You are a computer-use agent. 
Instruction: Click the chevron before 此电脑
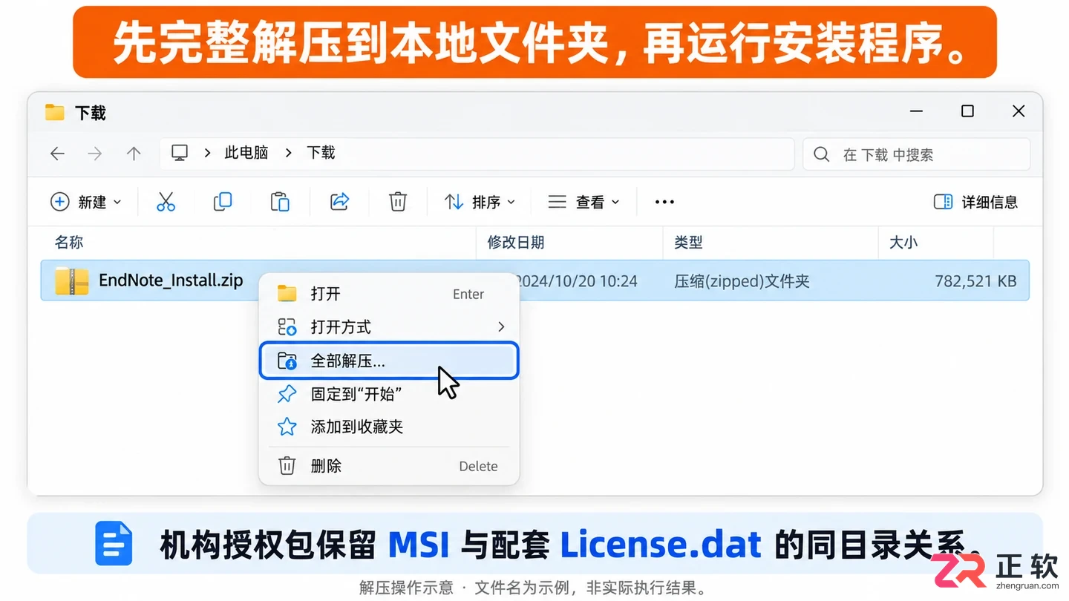[x=207, y=153]
